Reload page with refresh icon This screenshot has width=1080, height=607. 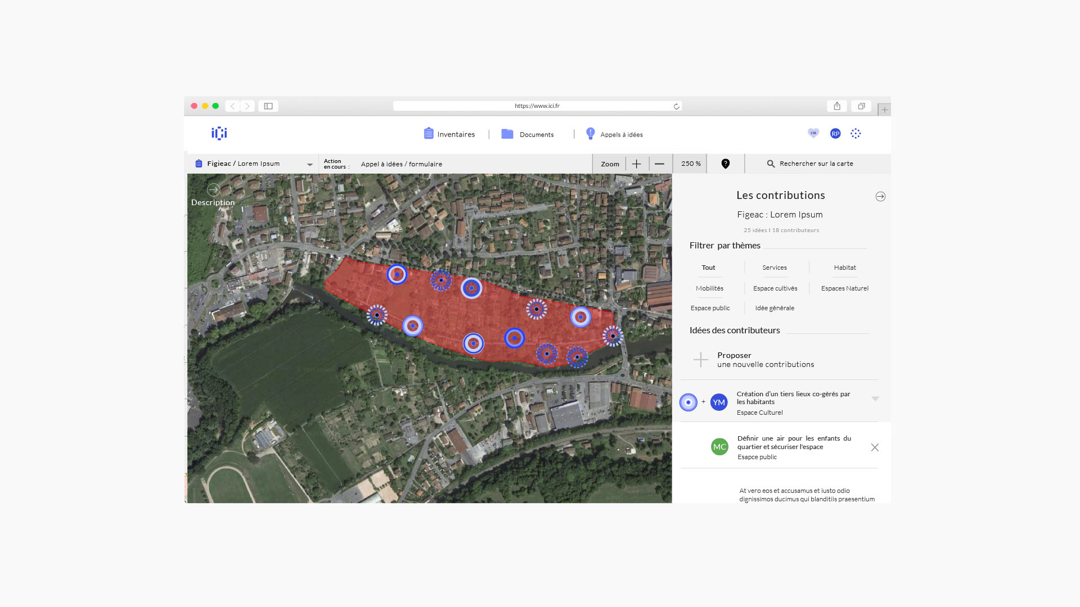676,106
